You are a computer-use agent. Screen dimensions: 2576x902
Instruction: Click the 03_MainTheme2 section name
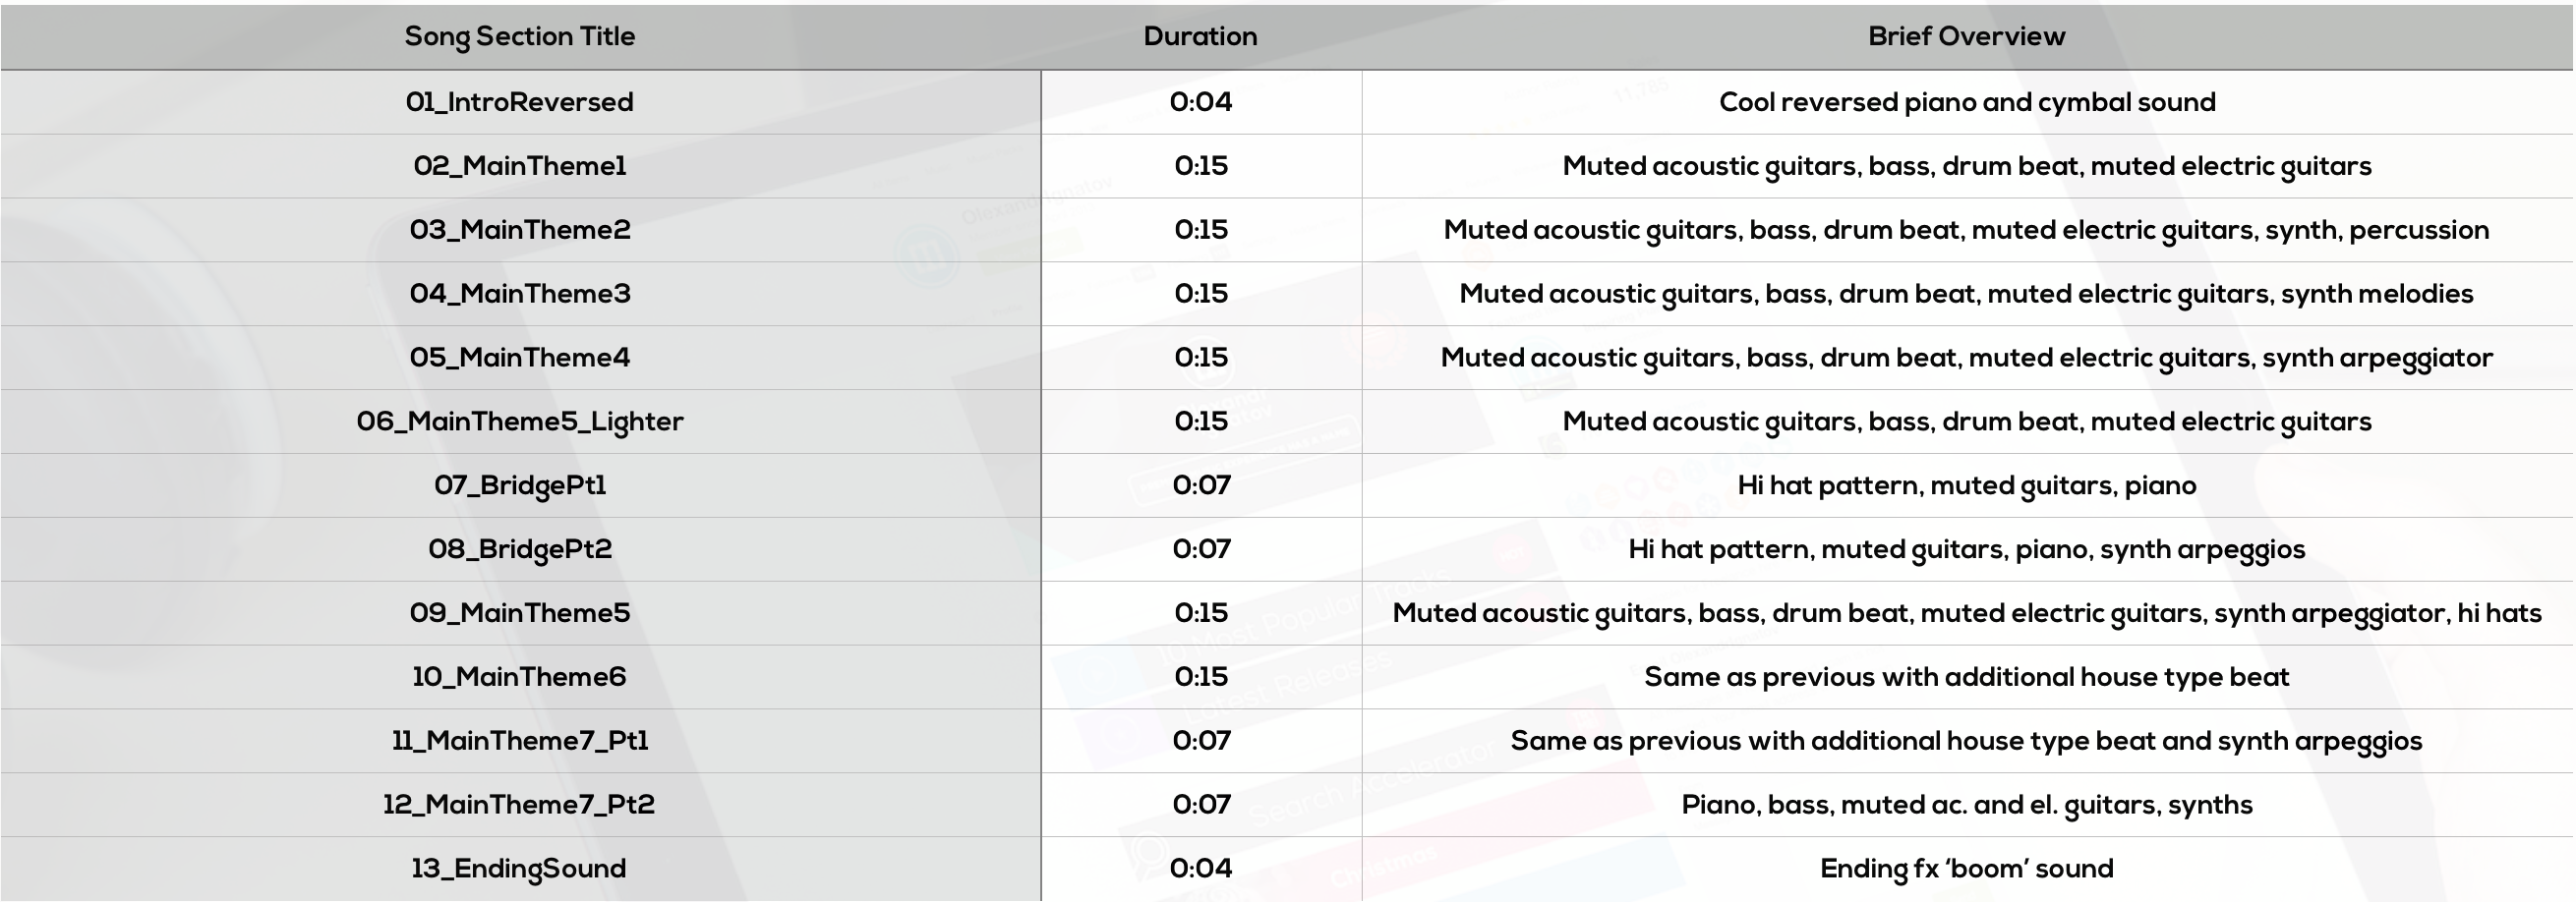click(x=519, y=230)
